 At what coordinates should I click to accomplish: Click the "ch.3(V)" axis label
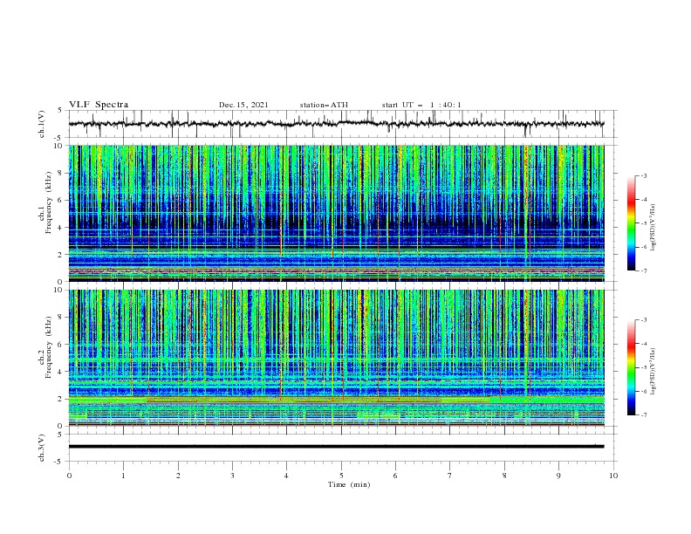[42, 448]
